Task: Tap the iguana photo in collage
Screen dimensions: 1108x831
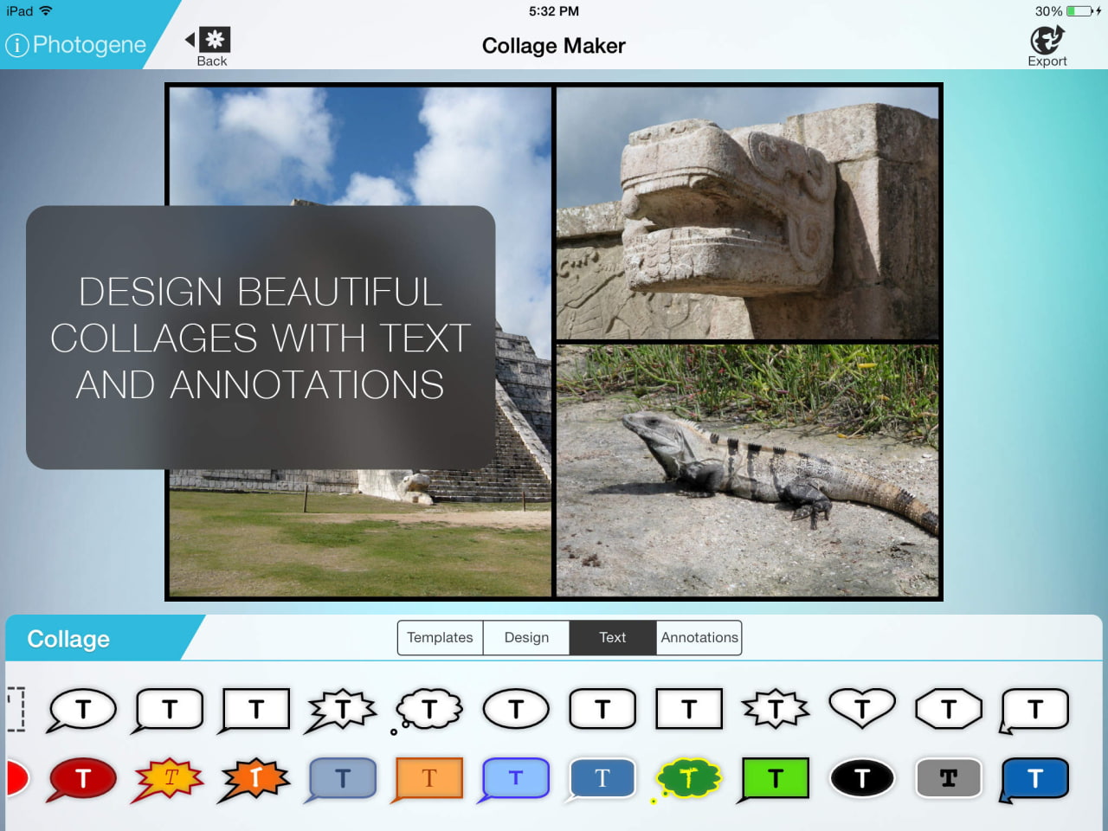Action: (x=747, y=470)
